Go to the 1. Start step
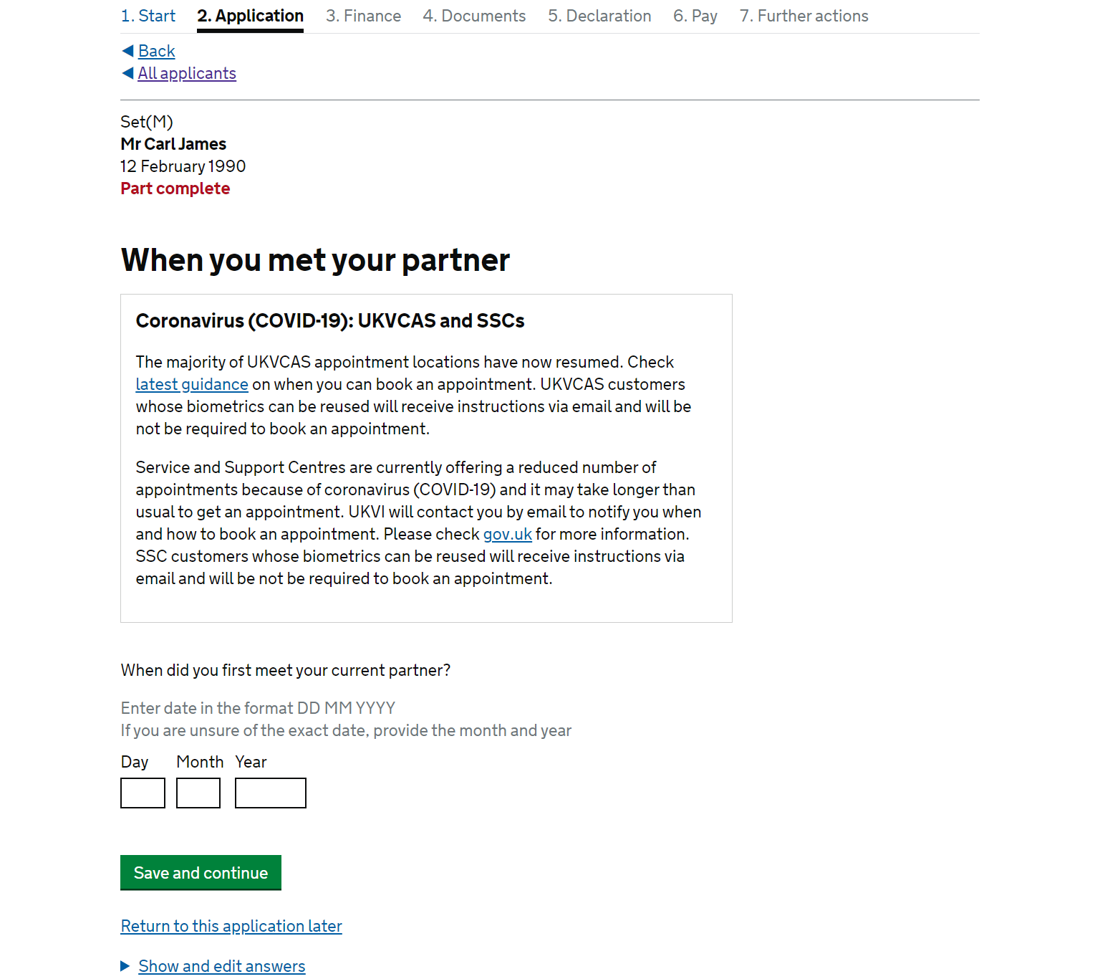1100x979 pixels. (148, 16)
